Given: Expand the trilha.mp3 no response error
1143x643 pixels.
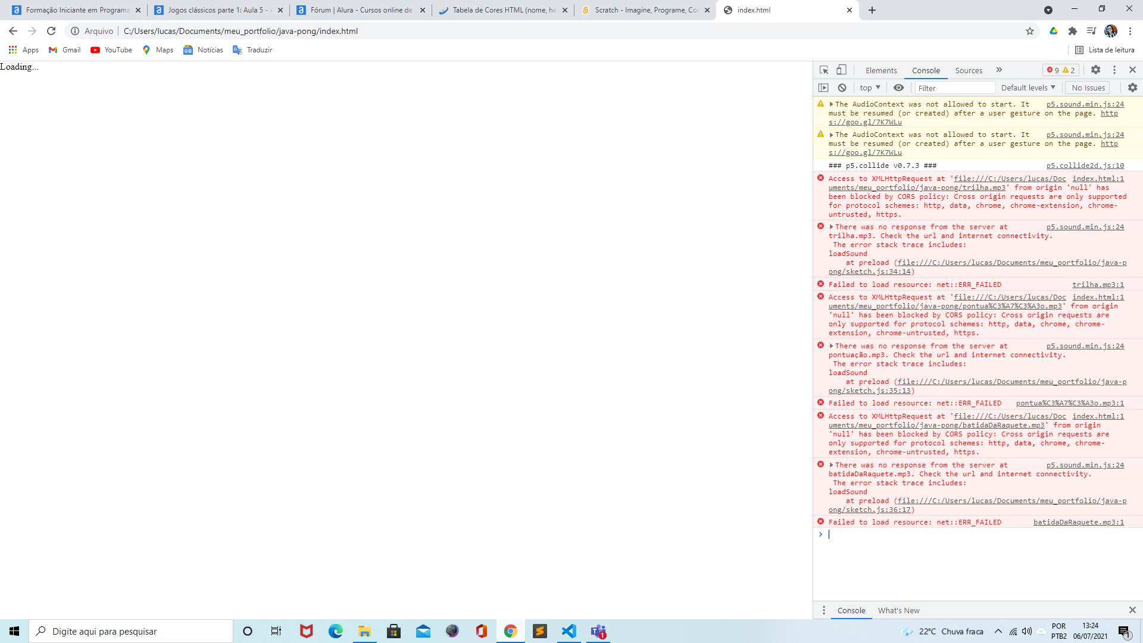Looking at the screenshot, I should click(832, 227).
